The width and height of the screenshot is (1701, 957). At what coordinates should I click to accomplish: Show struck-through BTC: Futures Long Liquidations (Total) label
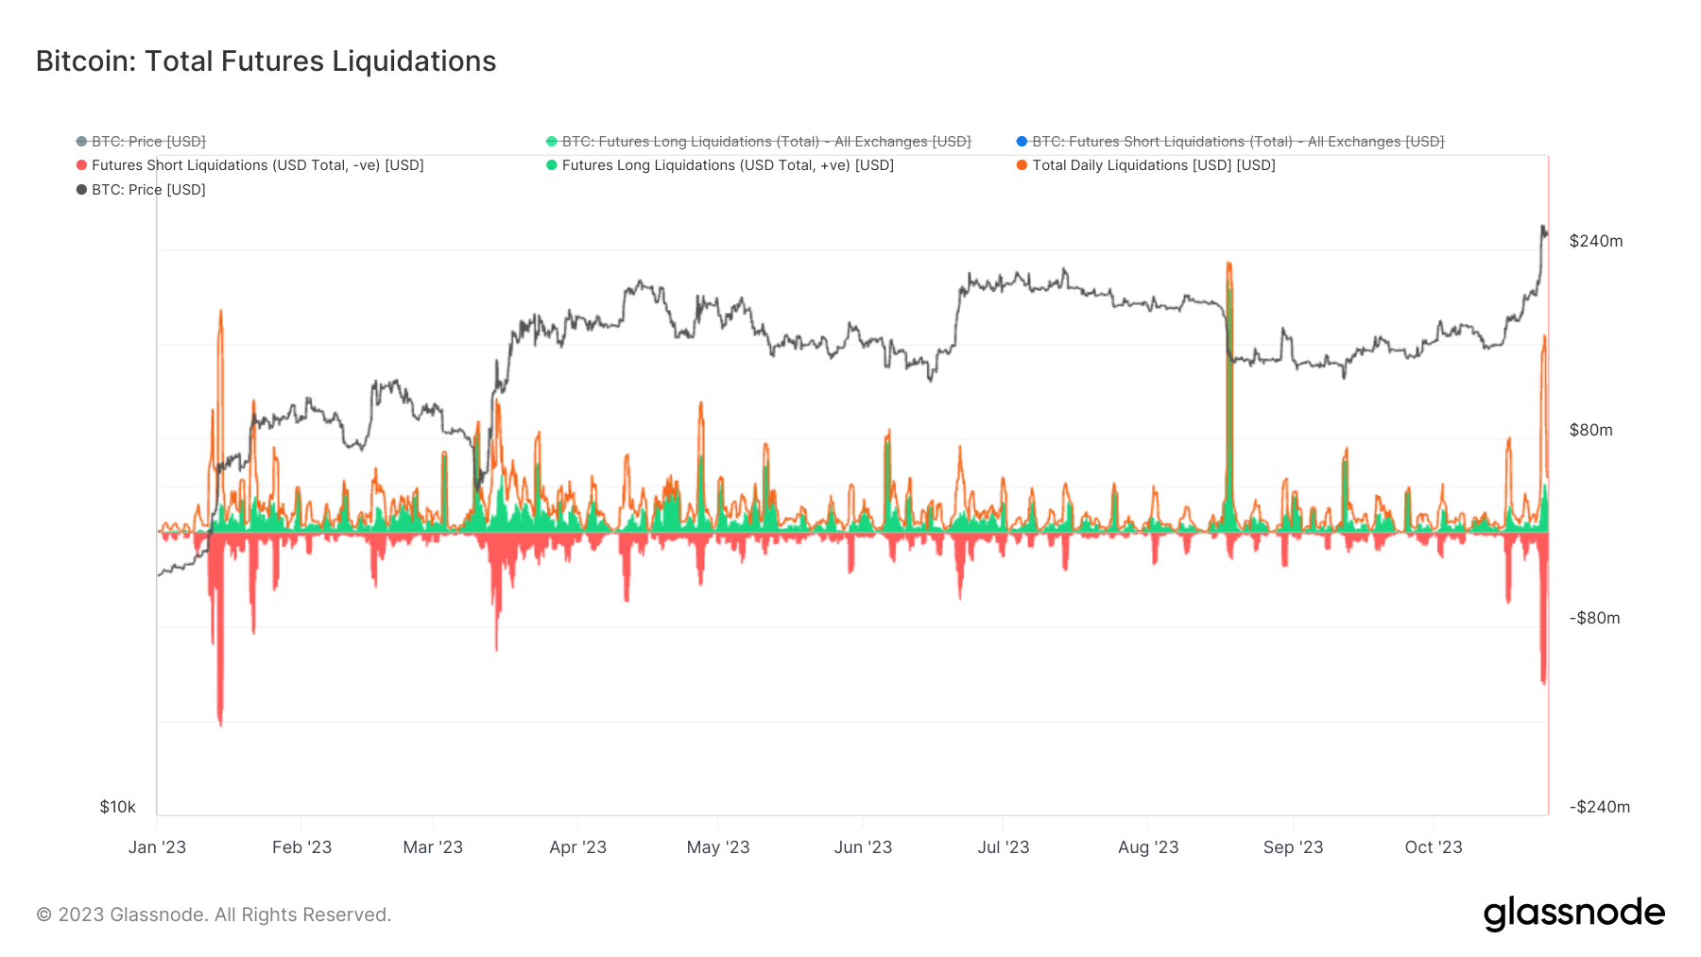(766, 142)
